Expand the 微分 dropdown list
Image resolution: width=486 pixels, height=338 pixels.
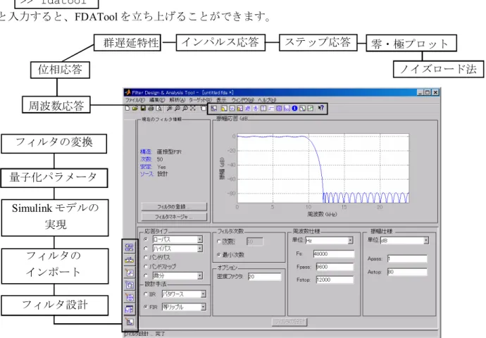(200, 275)
